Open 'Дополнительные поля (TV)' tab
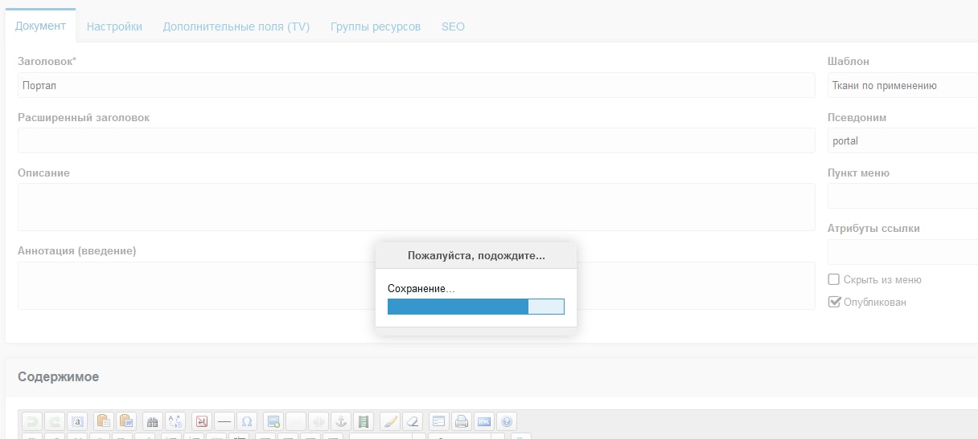This screenshot has width=978, height=439. click(x=236, y=26)
